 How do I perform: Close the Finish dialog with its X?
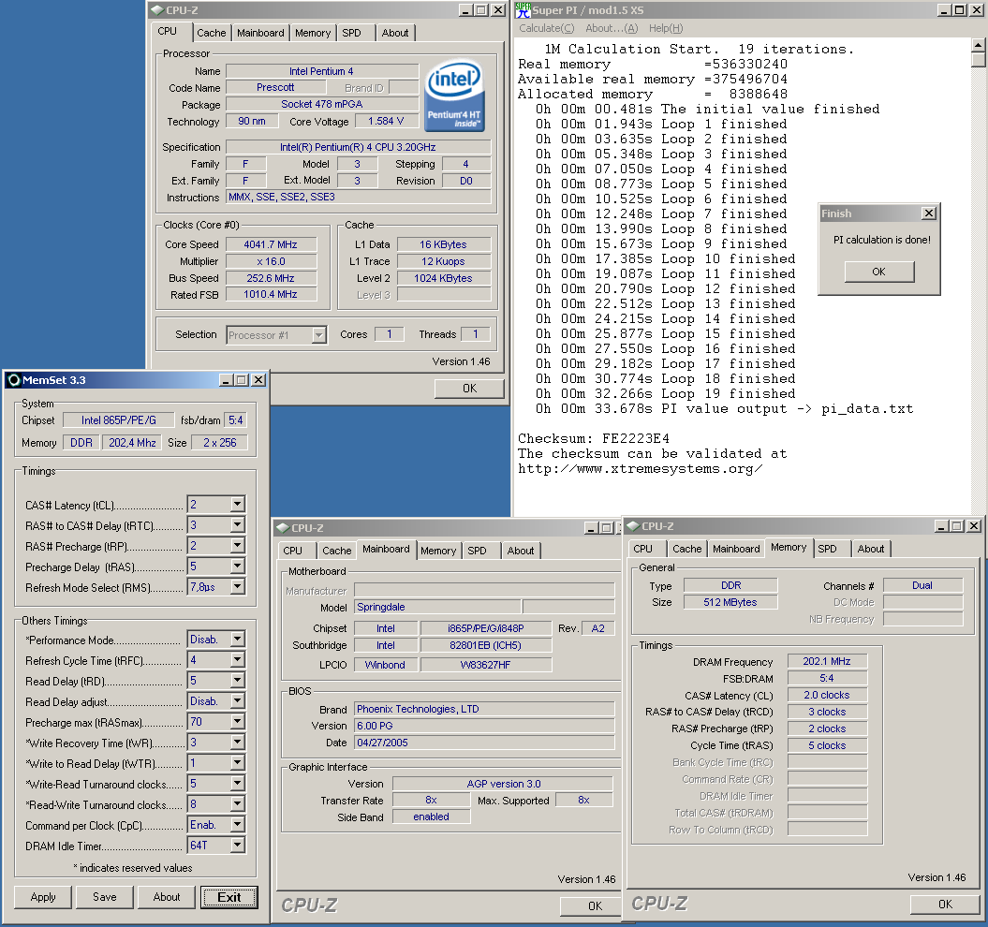929,213
